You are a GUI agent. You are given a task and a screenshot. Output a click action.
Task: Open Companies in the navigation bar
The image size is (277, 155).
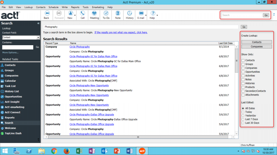[11, 76]
